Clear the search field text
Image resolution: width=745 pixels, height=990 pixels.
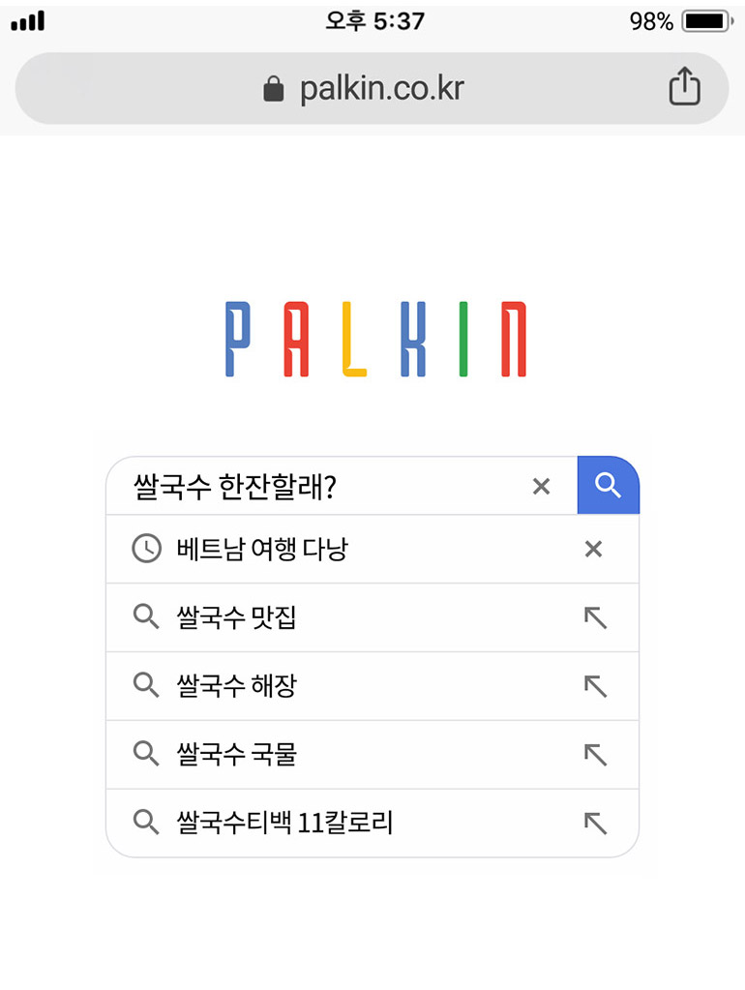click(x=541, y=487)
